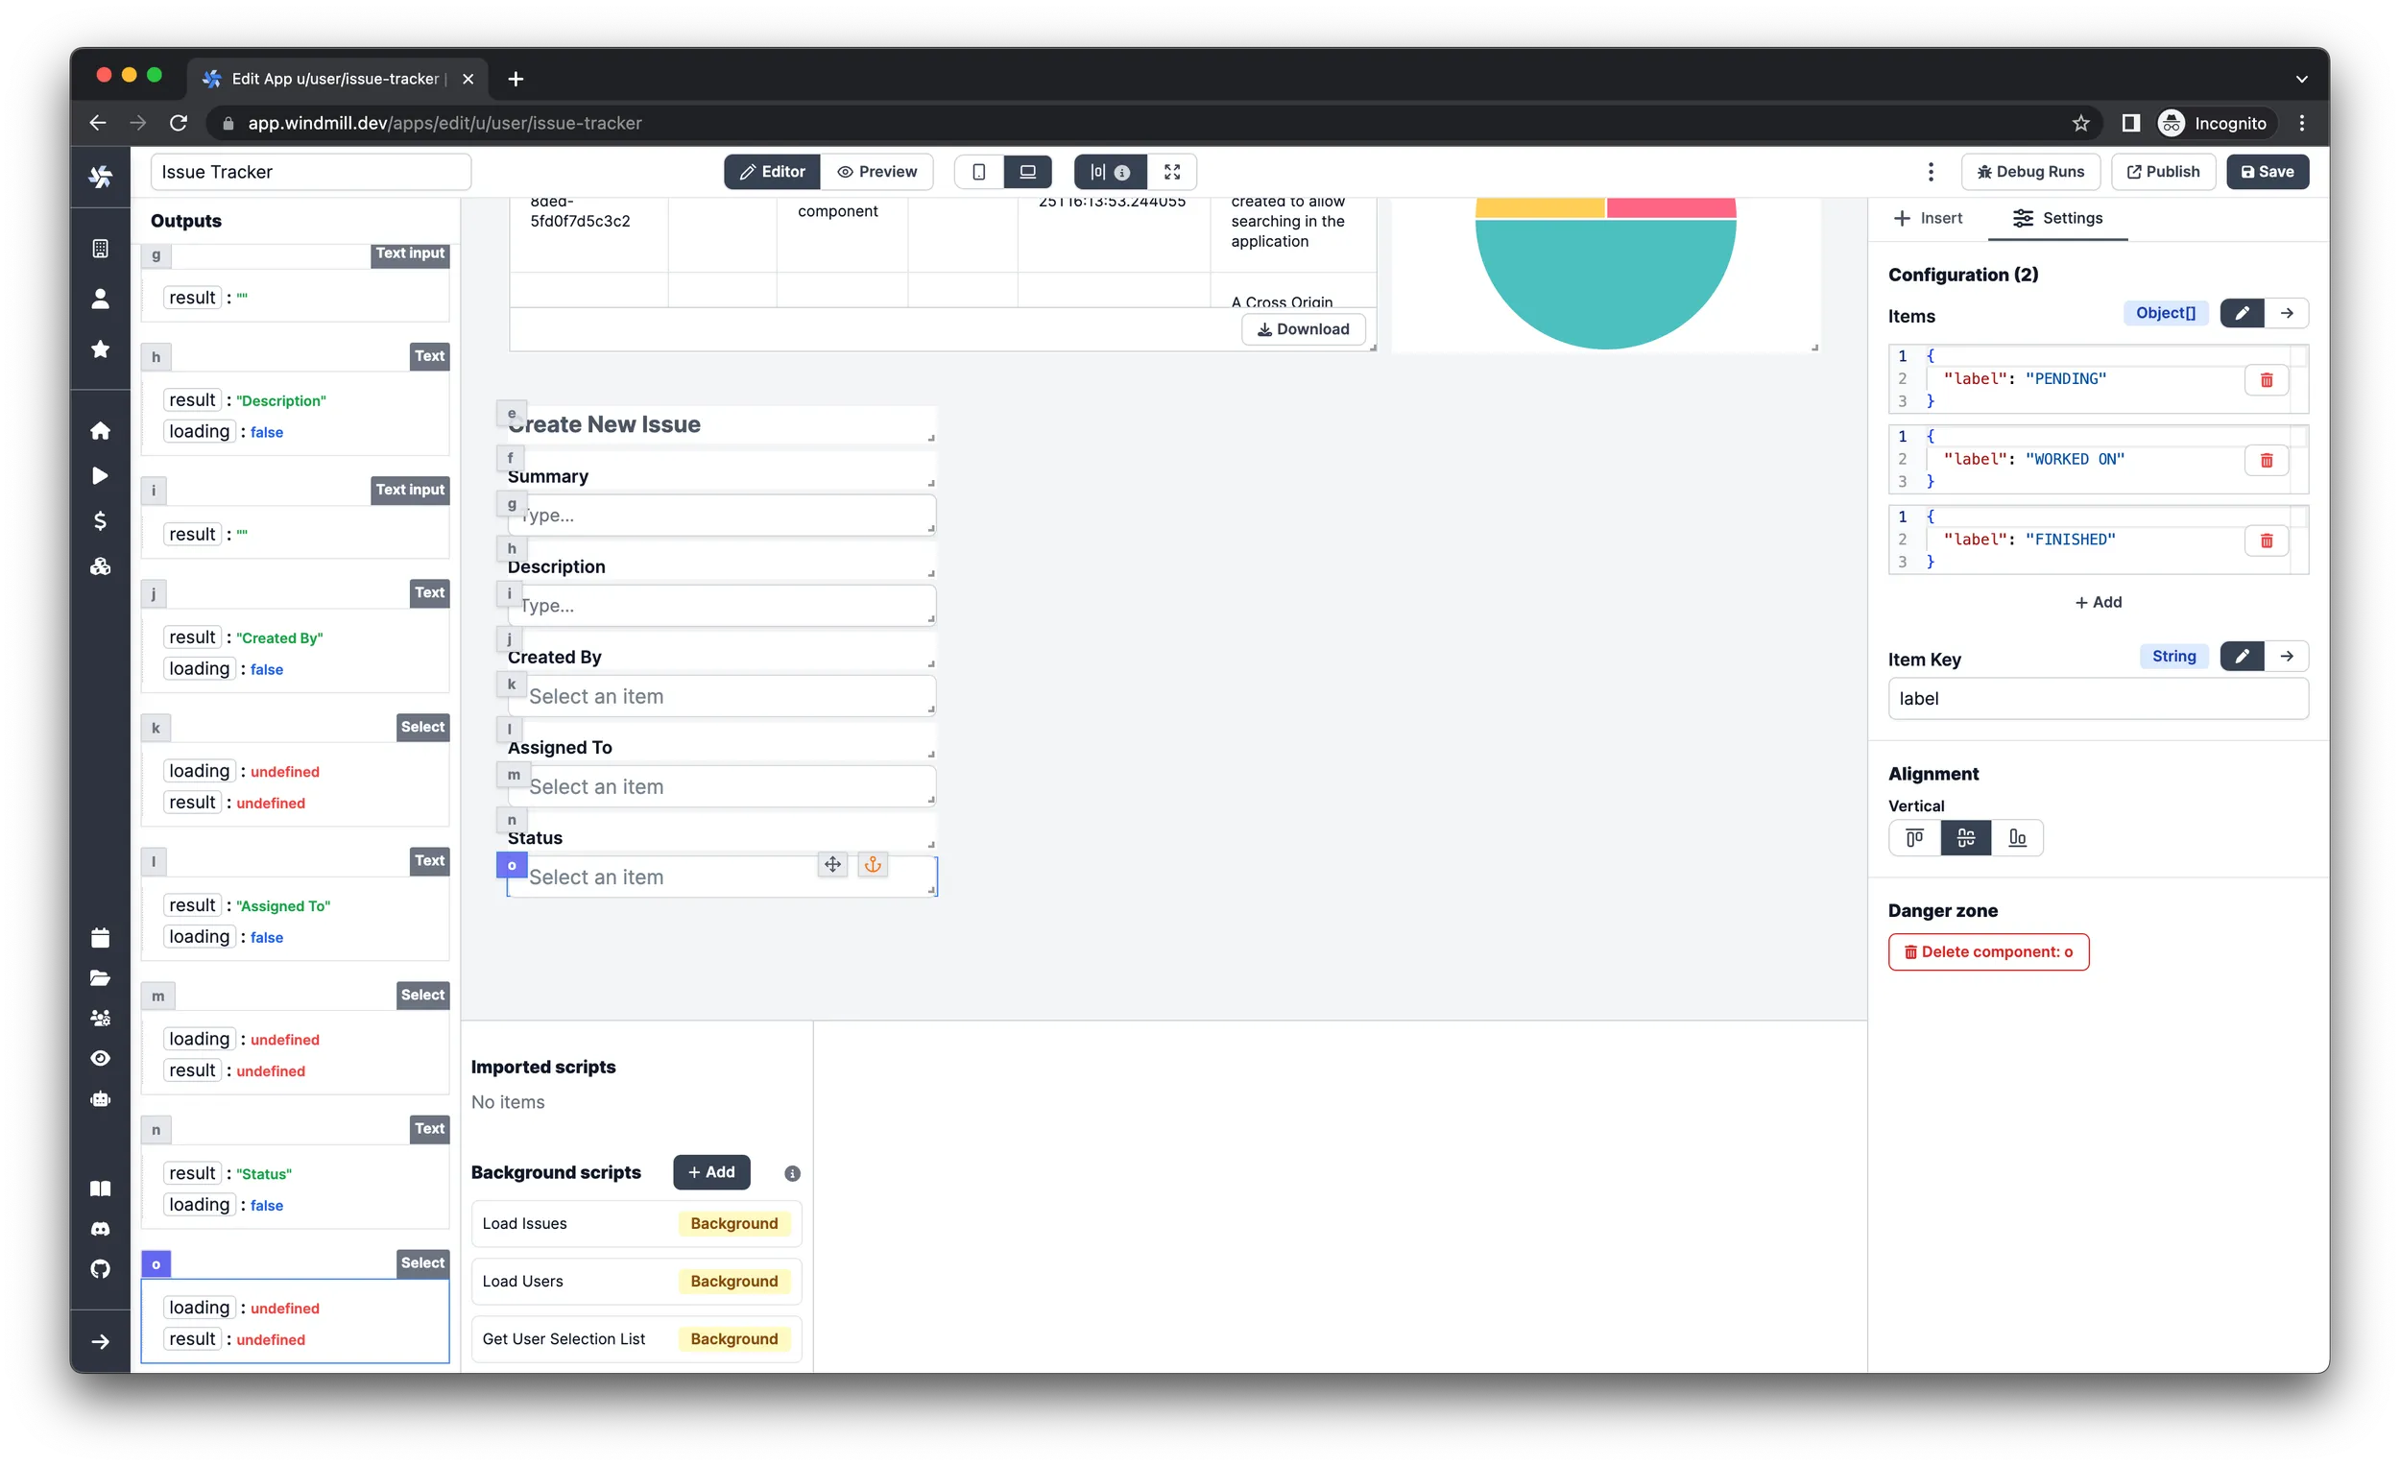Open the Schedules calendar icon in sidebar

[101, 936]
